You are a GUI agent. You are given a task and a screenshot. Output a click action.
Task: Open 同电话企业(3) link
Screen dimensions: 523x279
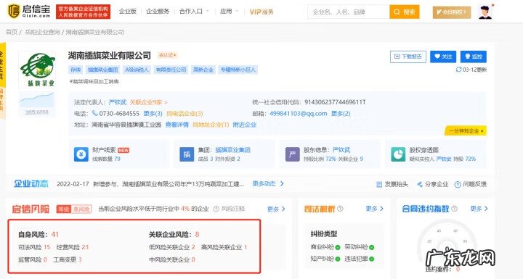[x=185, y=114]
